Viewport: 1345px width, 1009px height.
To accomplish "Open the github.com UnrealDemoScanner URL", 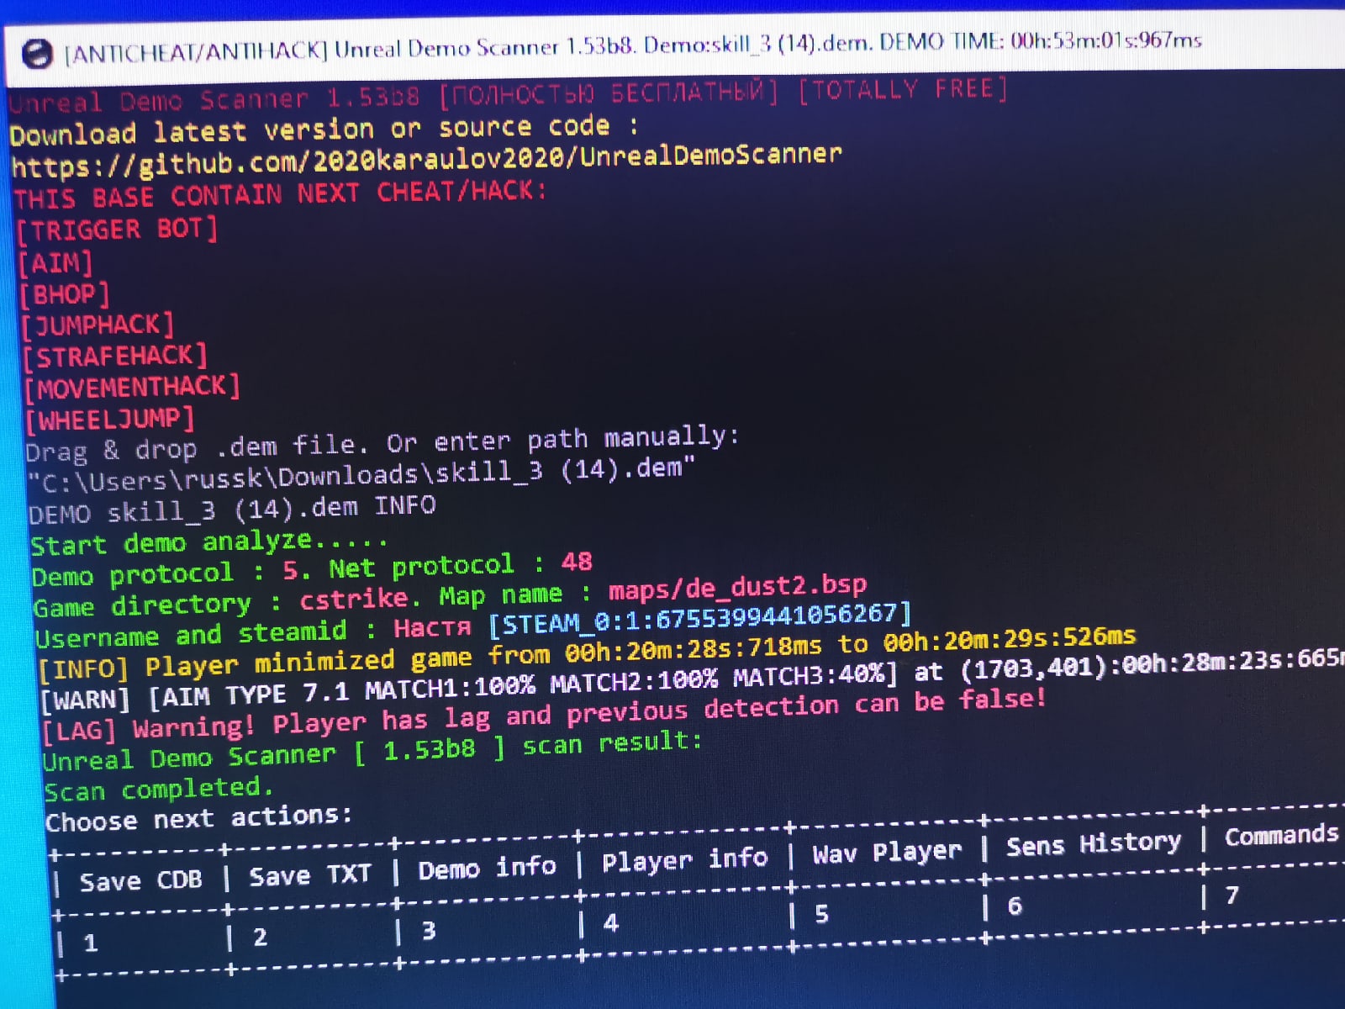I will click(x=426, y=159).
